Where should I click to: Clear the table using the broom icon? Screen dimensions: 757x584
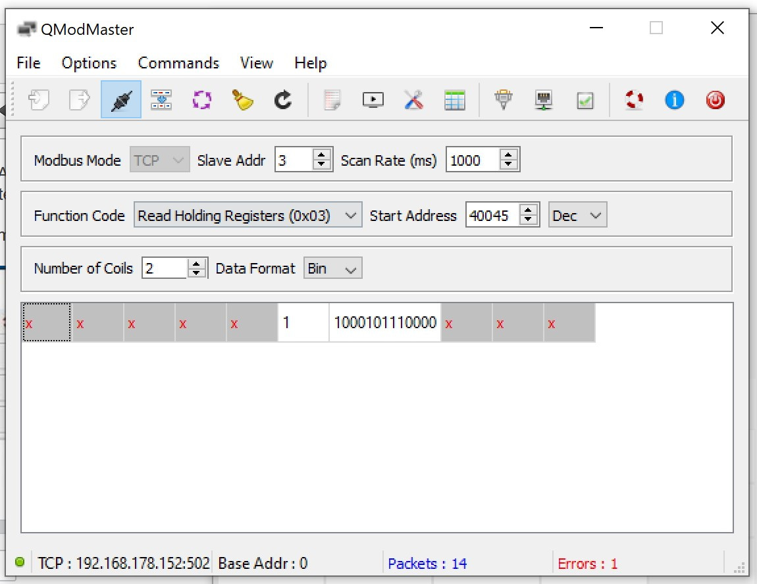pyautogui.click(x=242, y=100)
